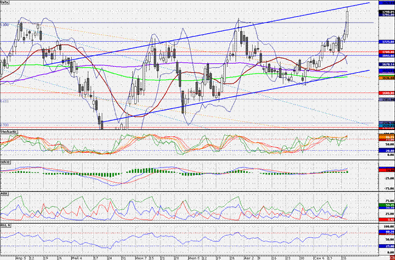Click the 1691.00 price level tag
Image resolution: width=395 pixels, height=260 pixels.
click(x=386, y=55)
